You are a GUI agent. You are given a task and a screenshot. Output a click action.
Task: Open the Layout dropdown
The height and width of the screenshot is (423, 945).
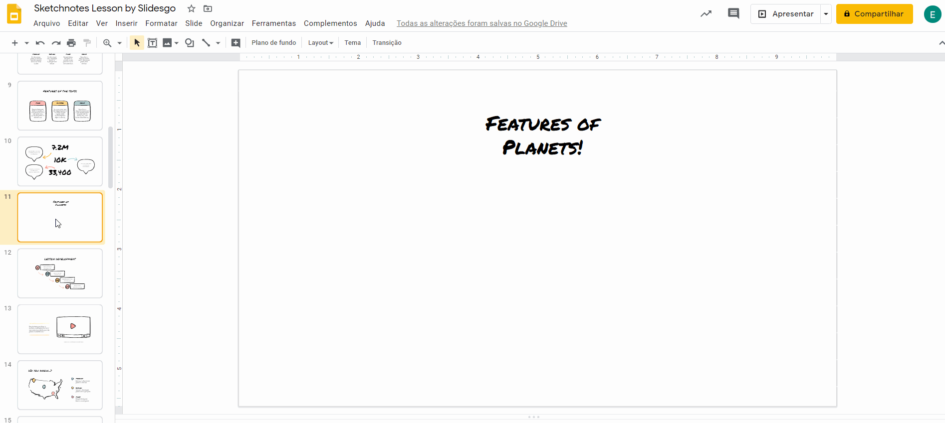coord(320,43)
